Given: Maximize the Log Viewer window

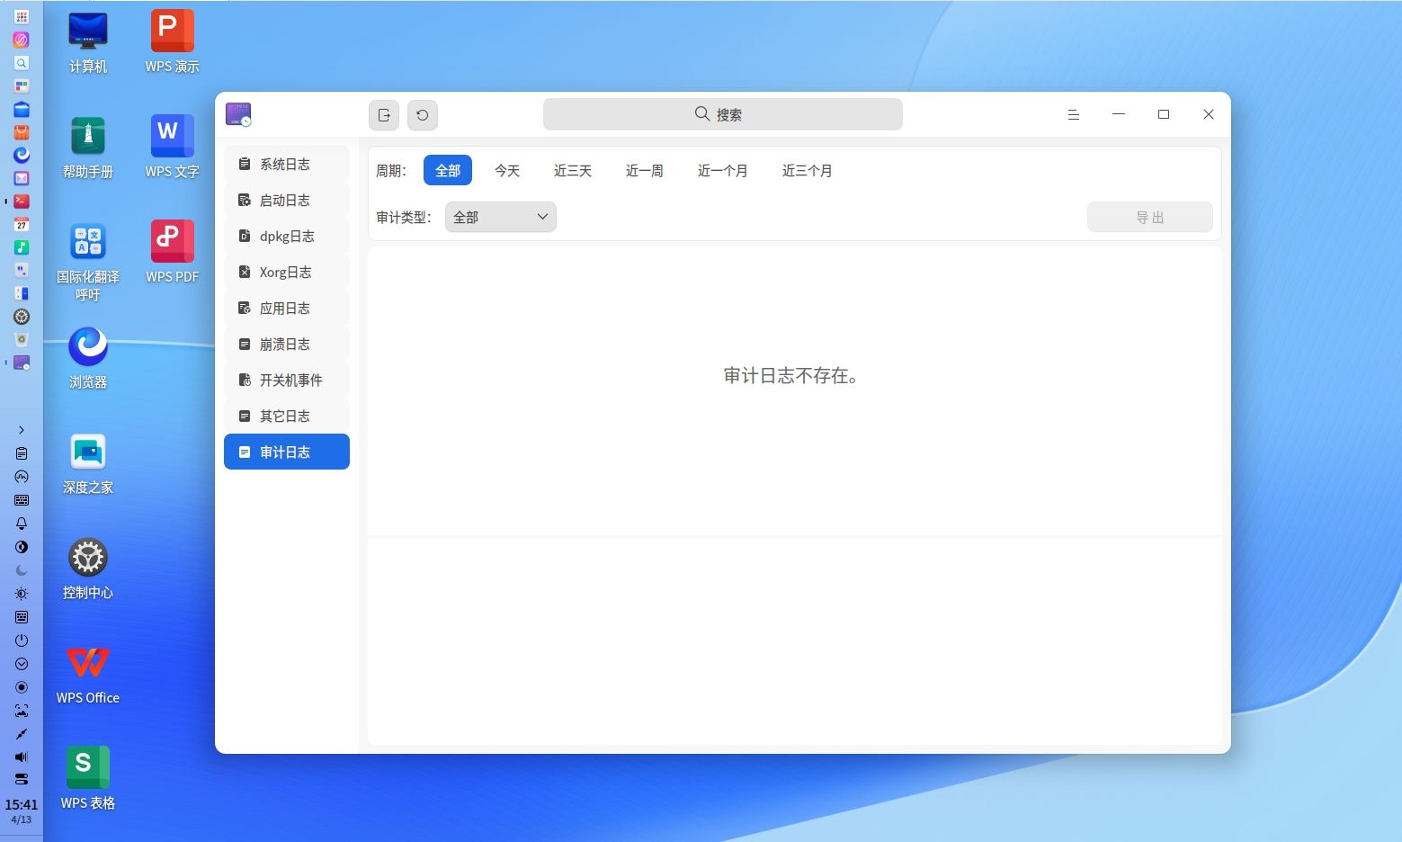Looking at the screenshot, I should [x=1164, y=114].
